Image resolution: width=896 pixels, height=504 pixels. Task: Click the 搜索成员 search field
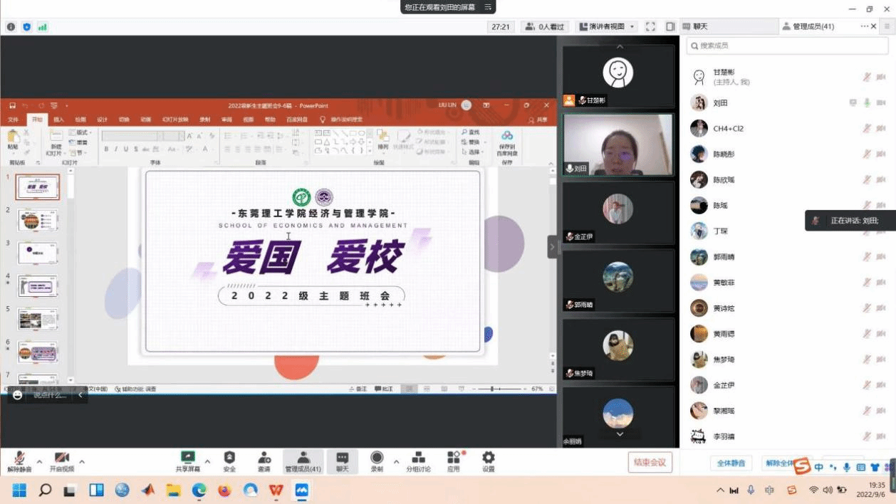[787, 46]
